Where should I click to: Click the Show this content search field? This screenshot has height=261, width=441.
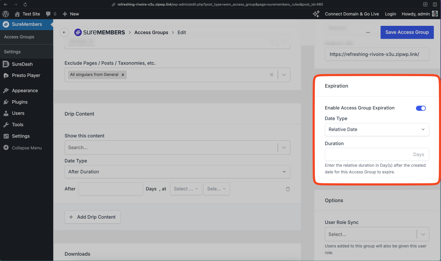pyautogui.click(x=171, y=148)
